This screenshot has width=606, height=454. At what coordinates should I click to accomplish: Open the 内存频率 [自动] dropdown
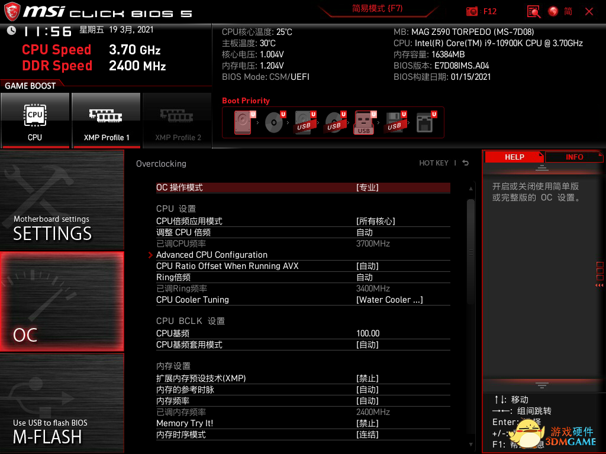pyautogui.click(x=303, y=401)
